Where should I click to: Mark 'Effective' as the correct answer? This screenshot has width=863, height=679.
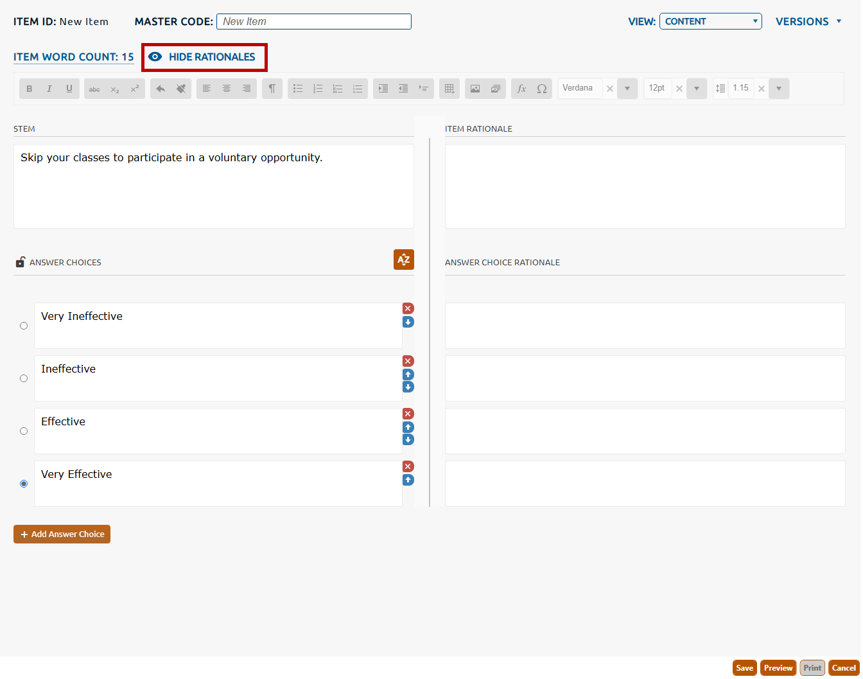24,431
